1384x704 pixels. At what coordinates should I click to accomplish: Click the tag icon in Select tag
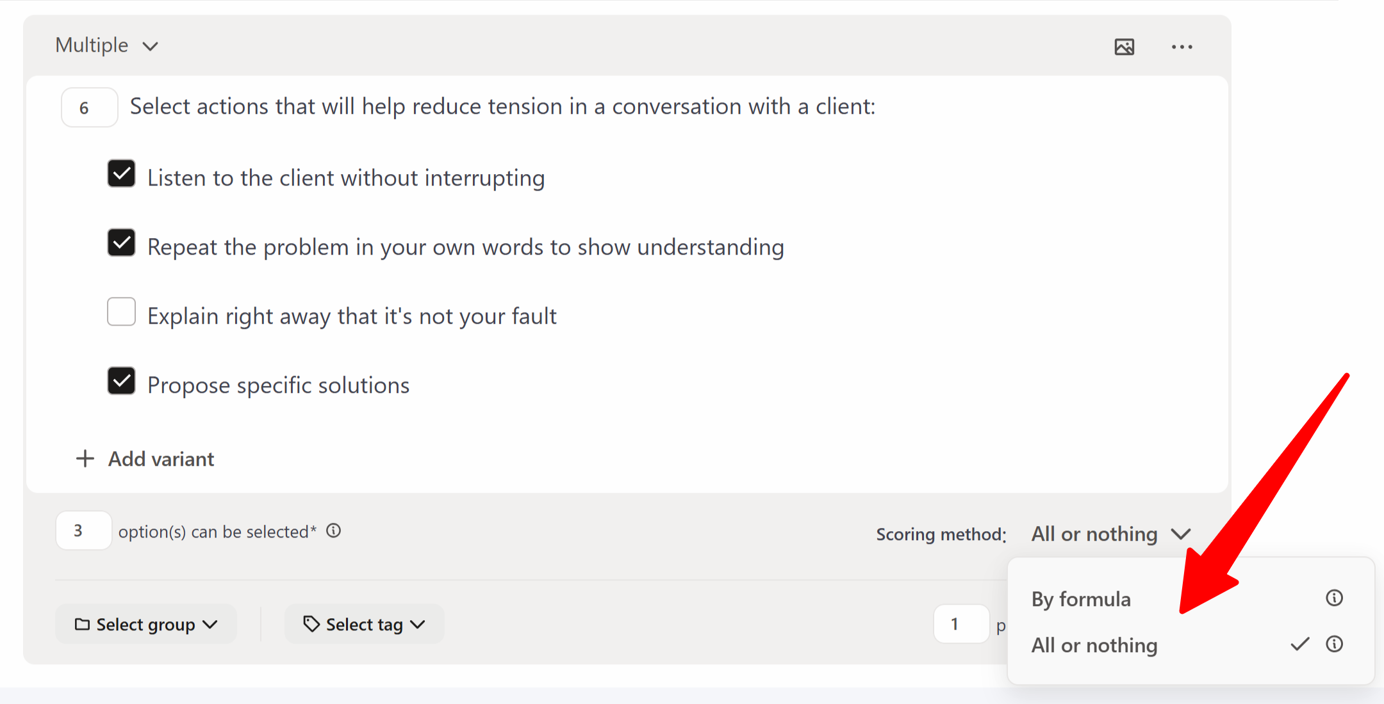[311, 624]
